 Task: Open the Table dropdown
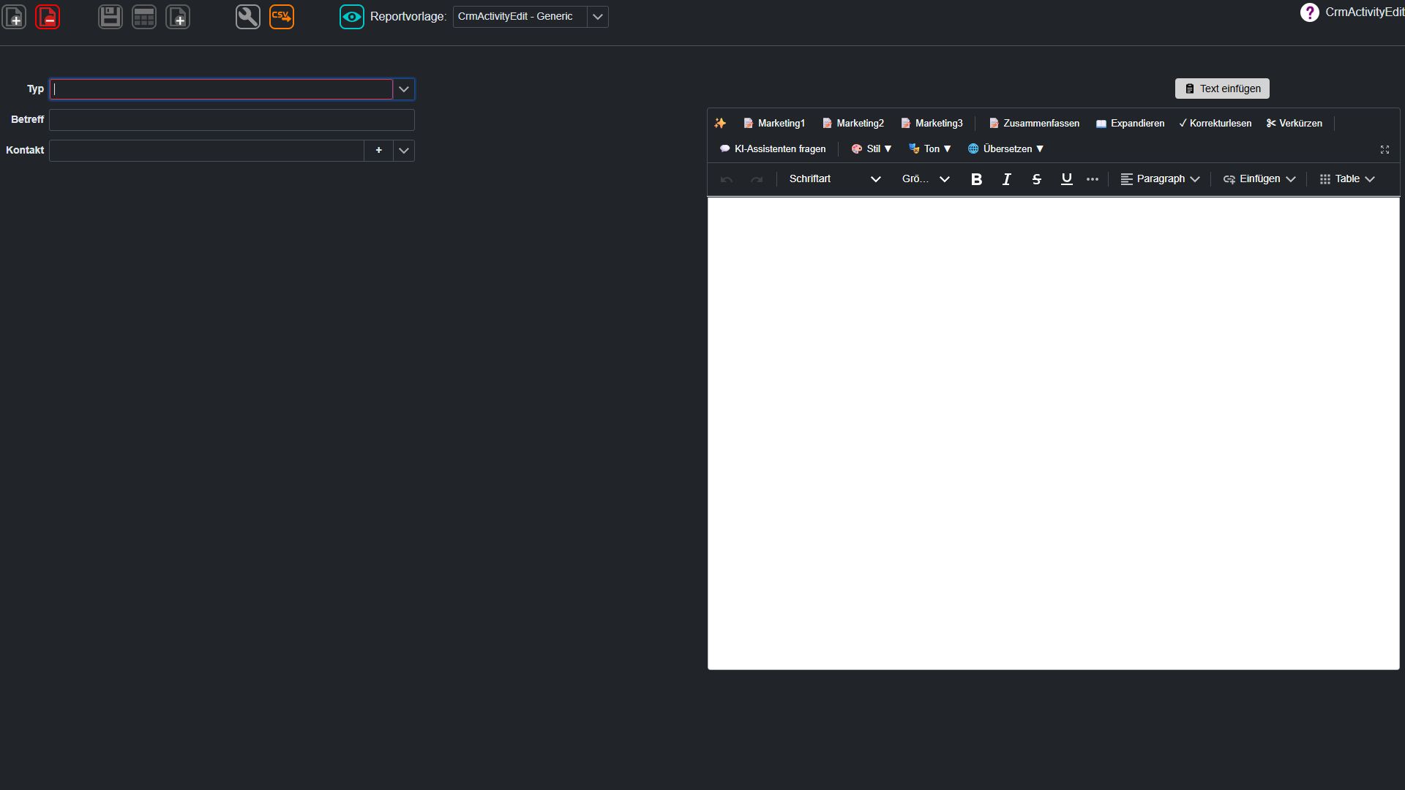[1347, 179]
